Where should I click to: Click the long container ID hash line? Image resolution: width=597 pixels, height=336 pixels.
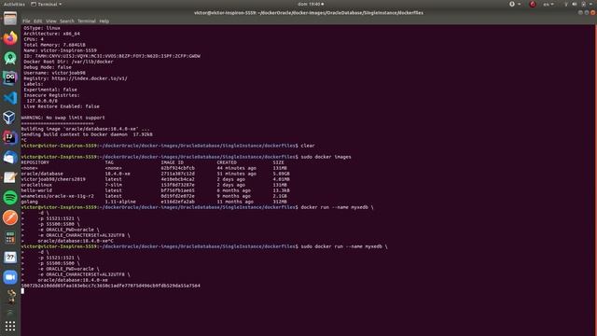[x=111, y=286]
